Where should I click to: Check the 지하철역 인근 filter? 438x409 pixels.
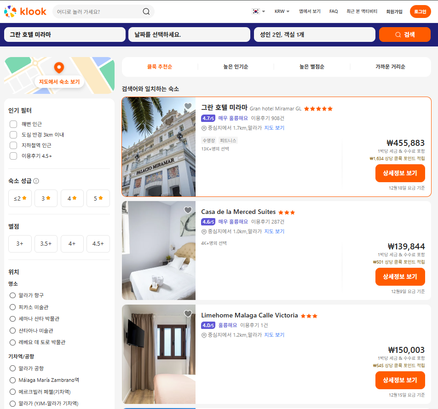[13, 145]
